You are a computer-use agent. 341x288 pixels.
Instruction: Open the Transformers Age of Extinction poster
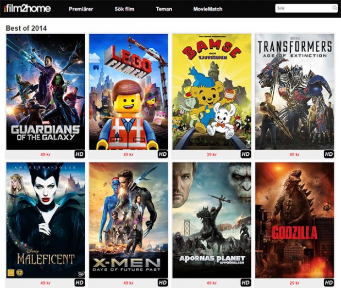click(295, 92)
